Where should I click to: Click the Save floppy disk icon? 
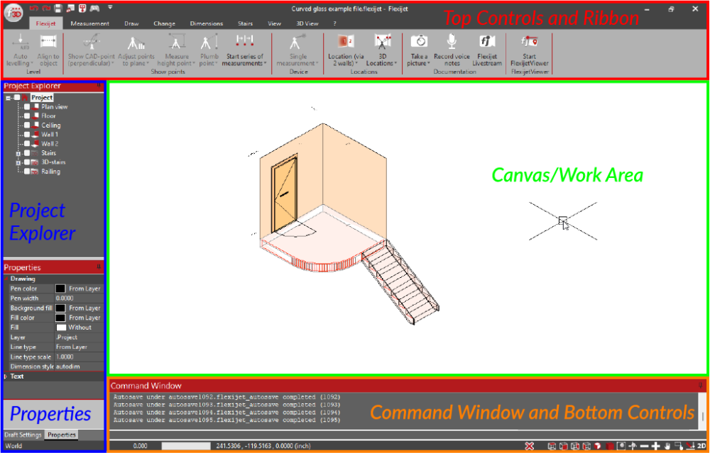[58, 8]
